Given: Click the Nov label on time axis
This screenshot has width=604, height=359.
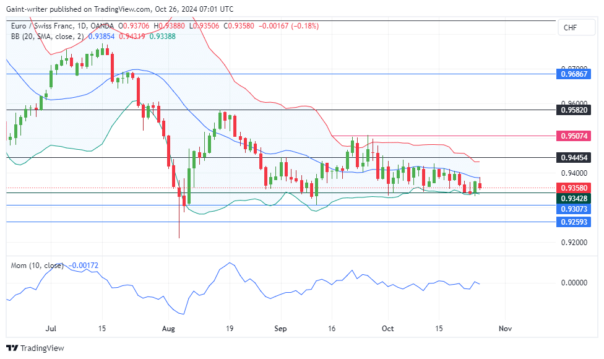Looking at the screenshot, I should tap(505, 329).
